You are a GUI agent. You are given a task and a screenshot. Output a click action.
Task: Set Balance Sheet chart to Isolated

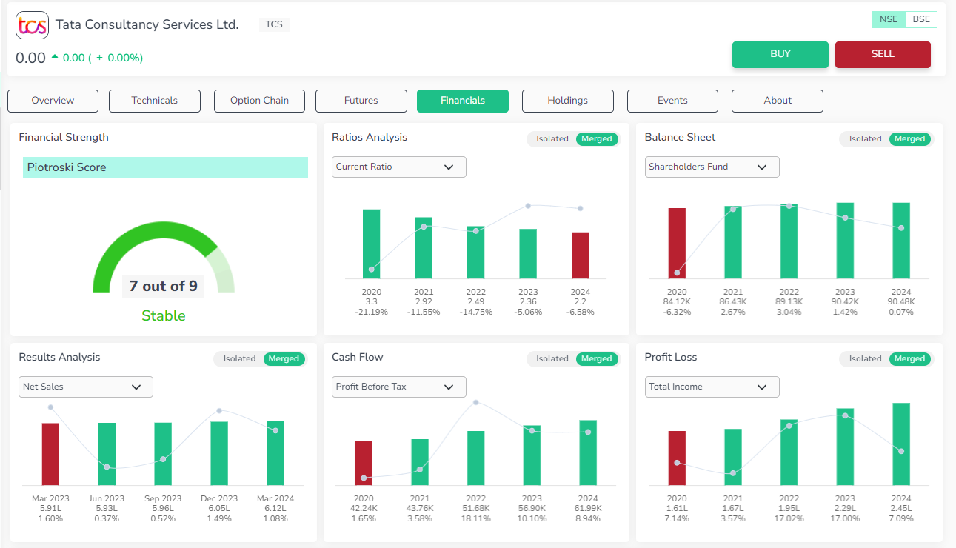866,138
